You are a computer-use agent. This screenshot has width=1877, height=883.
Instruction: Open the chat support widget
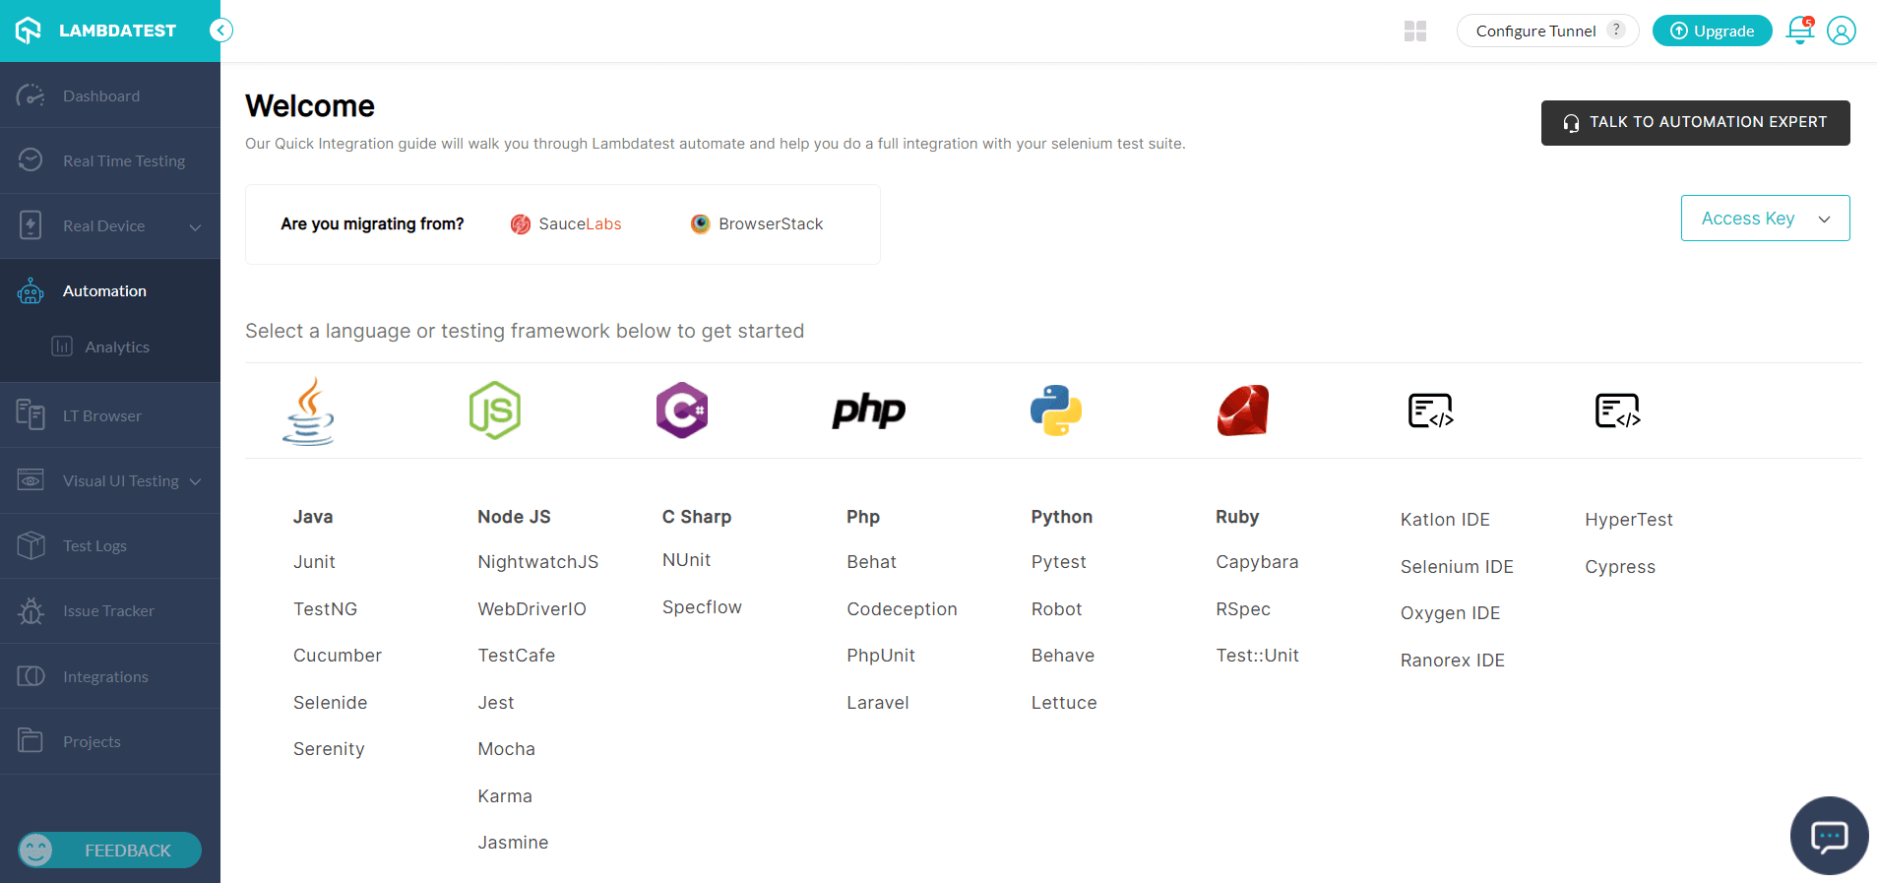coord(1829,836)
